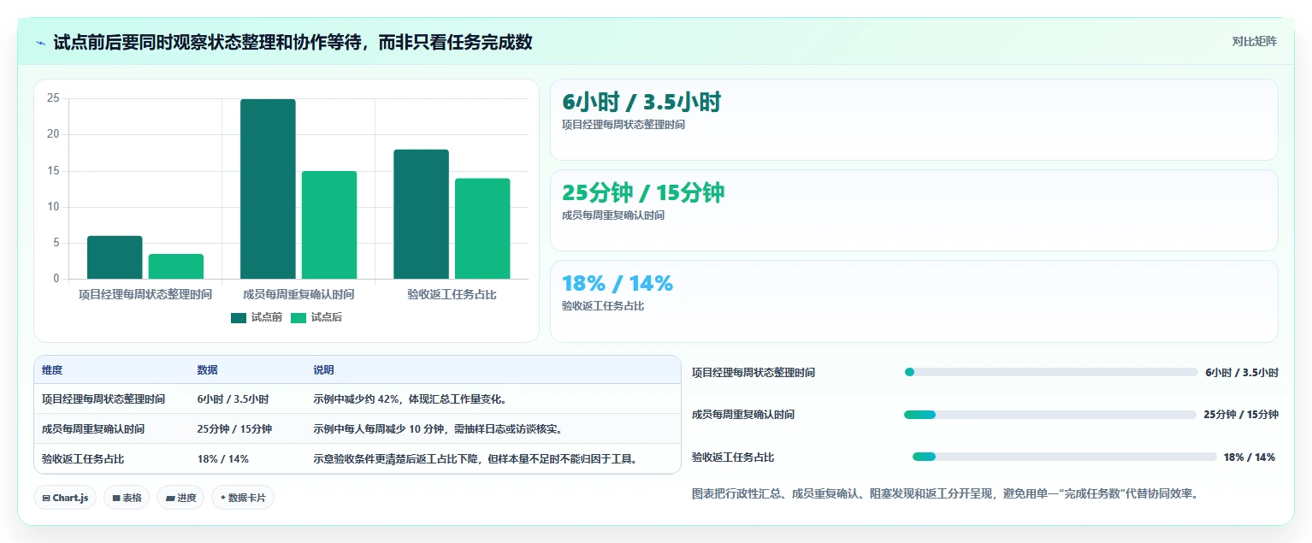Click the table cell 25分钟 / 15分钟
The height and width of the screenshot is (543, 1312).
[234, 429]
